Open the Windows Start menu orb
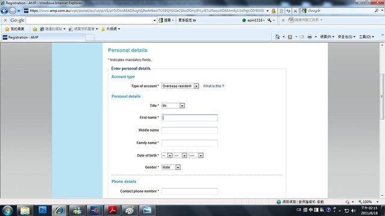Viewport: 385px width, 216px height. [7, 211]
